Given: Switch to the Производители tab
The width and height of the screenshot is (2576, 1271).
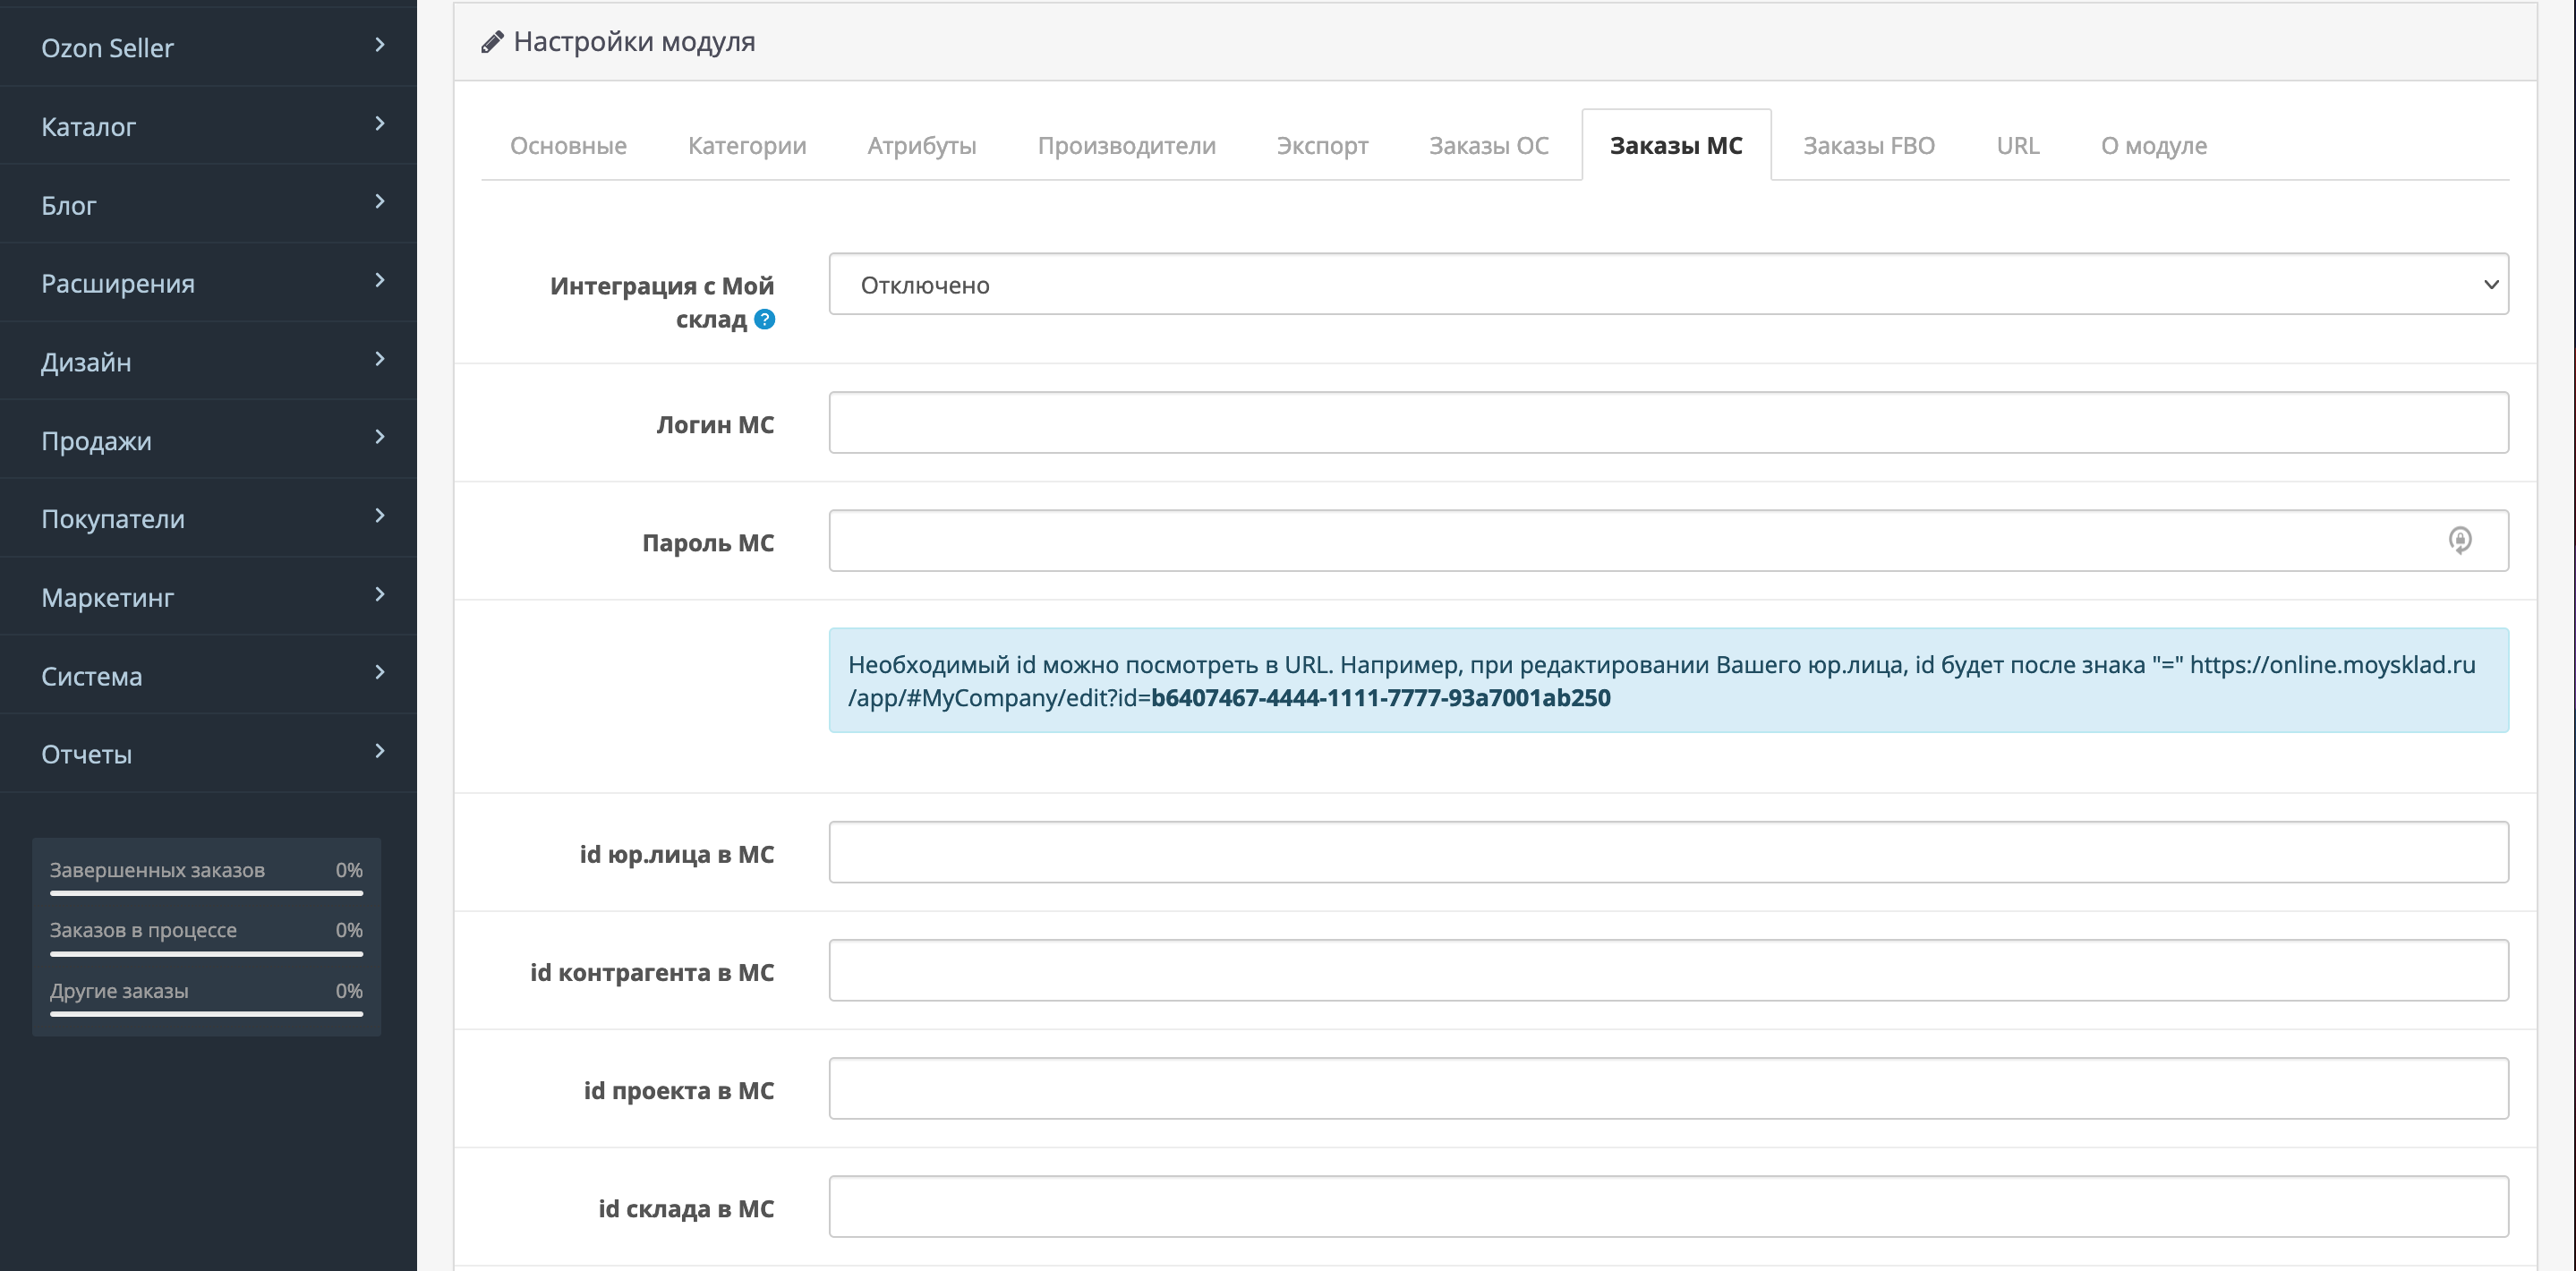Looking at the screenshot, I should (x=1126, y=146).
